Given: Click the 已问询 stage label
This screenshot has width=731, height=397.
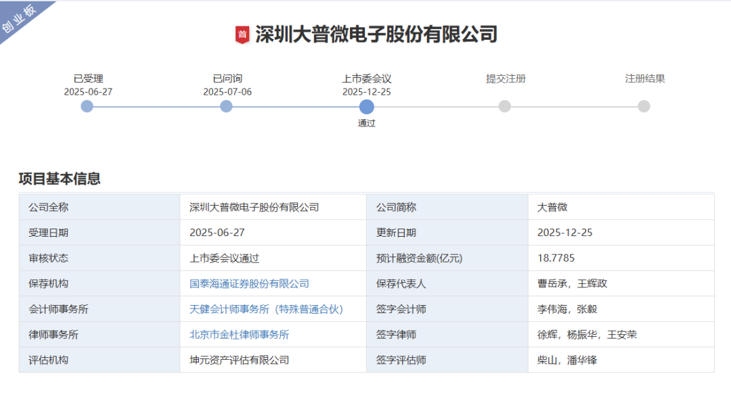Looking at the screenshot, I should [227, 78].
